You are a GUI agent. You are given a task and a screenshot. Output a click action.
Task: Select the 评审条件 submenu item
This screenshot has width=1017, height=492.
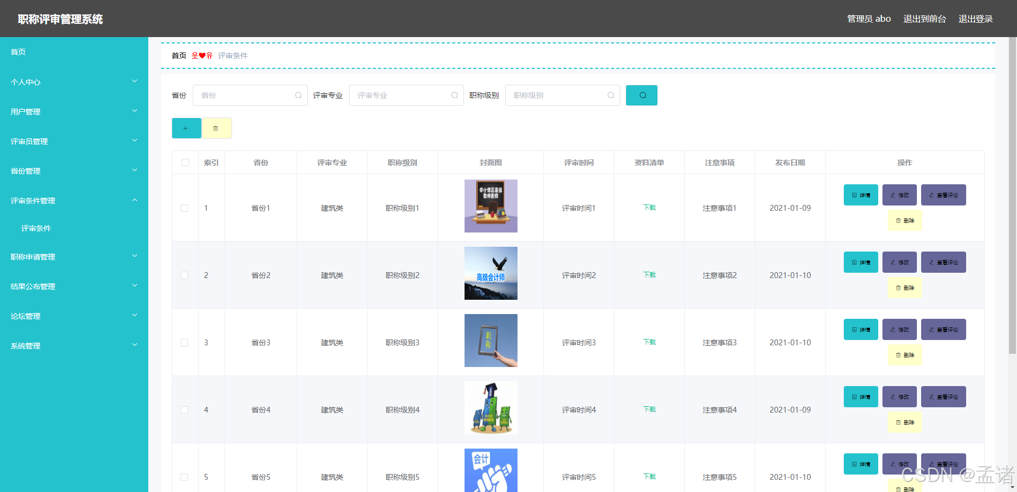tap(74, 228)
